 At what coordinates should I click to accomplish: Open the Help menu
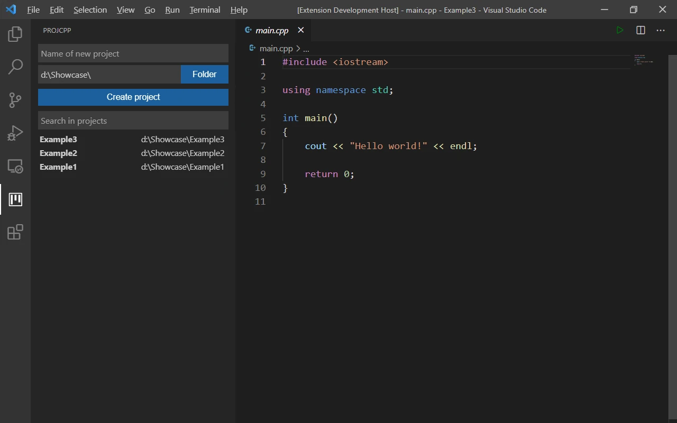point(239,10)
